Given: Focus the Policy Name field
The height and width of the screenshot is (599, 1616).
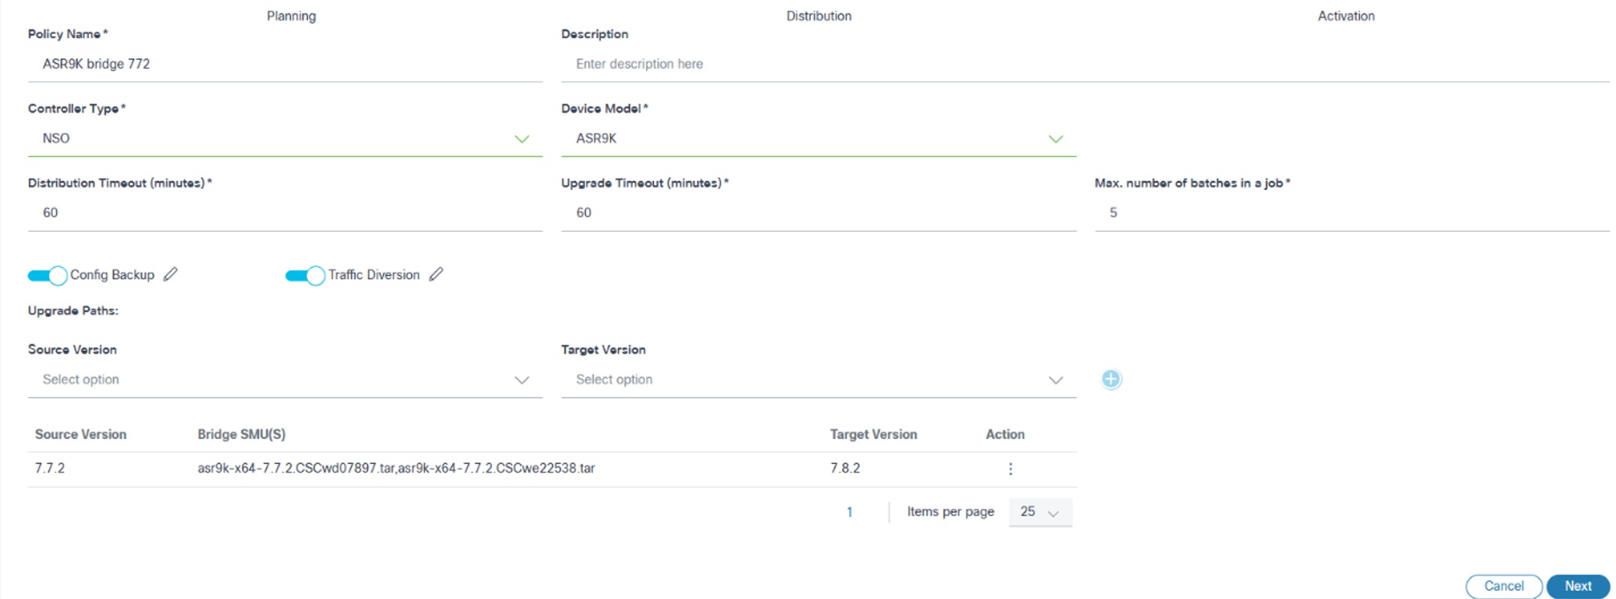Looking at the screenshot, I should [285, 65].
